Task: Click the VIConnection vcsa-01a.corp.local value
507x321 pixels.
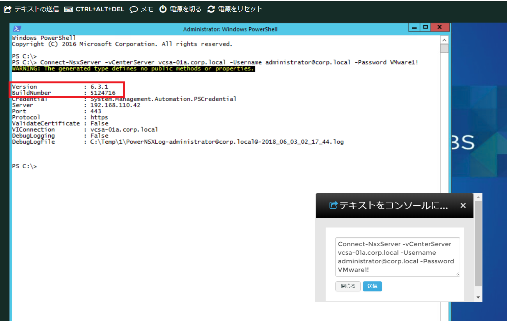Action: tap(124, 129)
